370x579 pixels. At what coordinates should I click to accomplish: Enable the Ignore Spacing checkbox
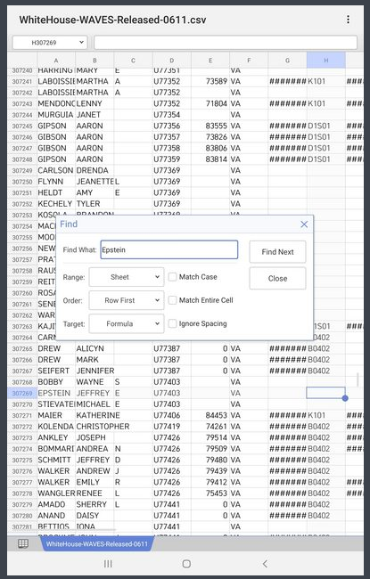tap(172, 323)
